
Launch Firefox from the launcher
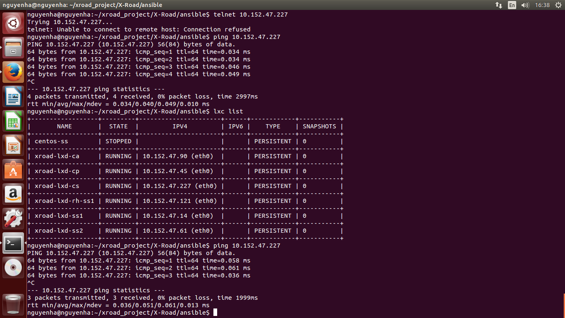pyautogui.click(x=13, y=72)
